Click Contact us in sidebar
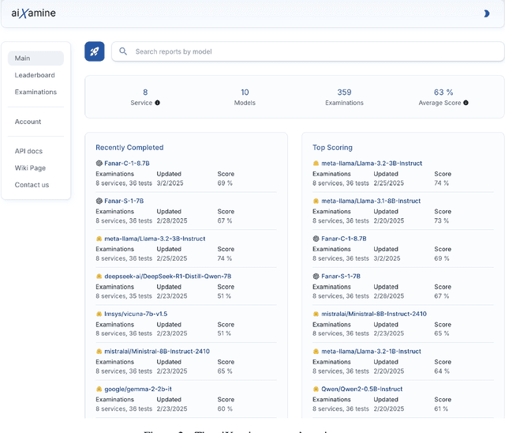Screen dimensions: 505x433 pos(32,185)
